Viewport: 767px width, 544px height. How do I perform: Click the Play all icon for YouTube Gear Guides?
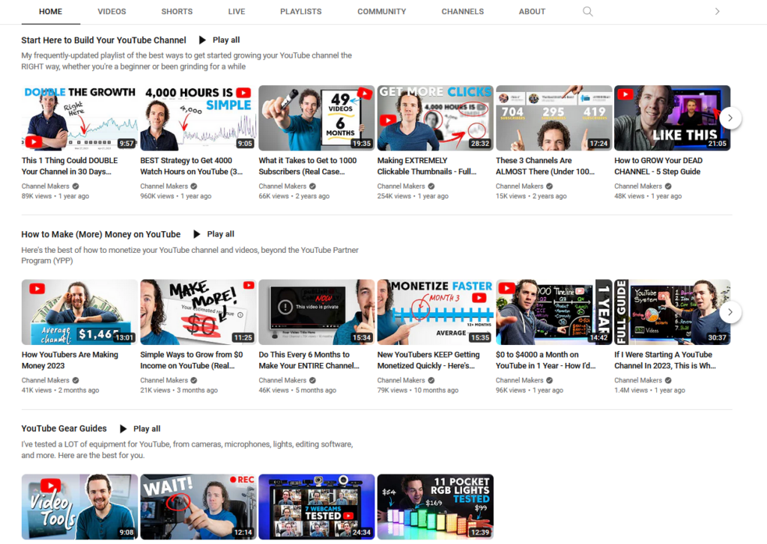coord(124,428)
